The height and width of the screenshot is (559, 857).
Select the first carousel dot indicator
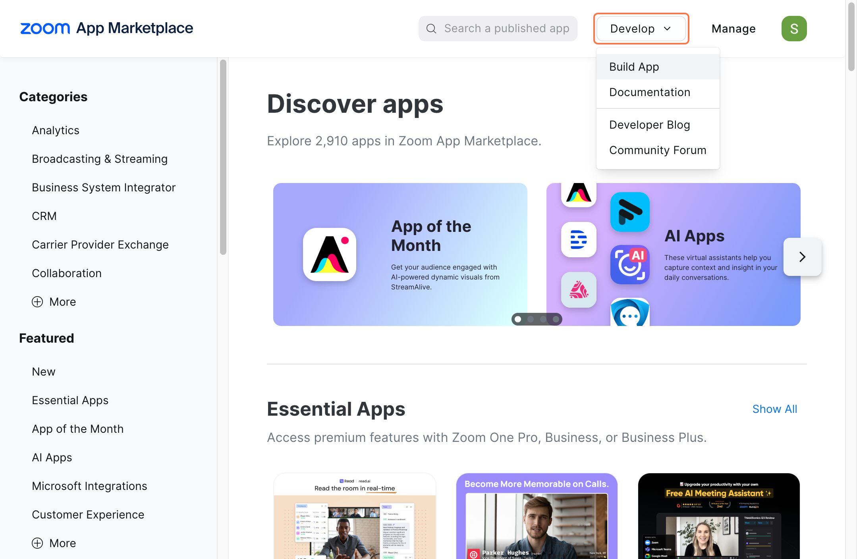(x=518, y=319)
